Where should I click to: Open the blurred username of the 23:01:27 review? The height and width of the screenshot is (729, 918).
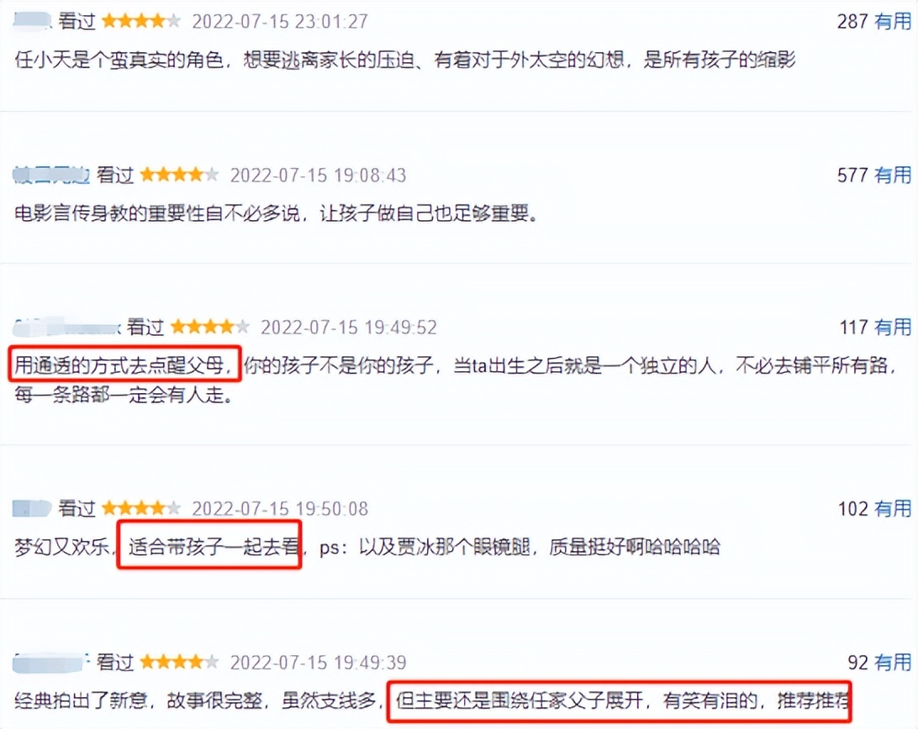(32, 22)
